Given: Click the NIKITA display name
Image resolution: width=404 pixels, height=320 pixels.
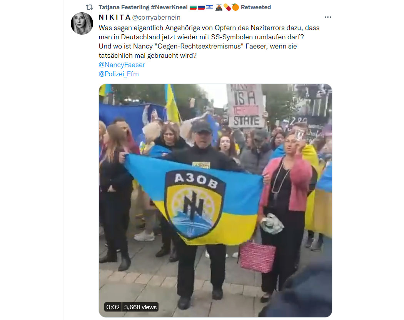Looking at the screenshot, I should tap(114, 17).
